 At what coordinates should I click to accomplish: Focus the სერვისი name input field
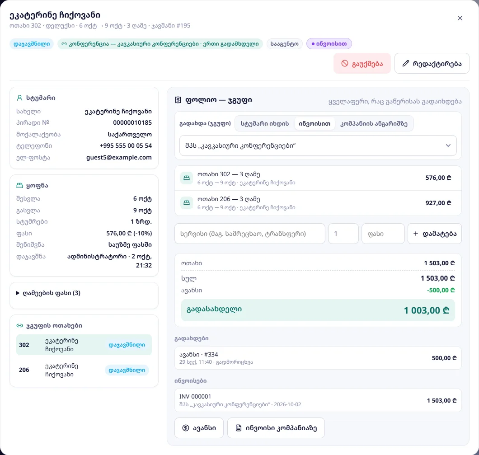(250, 234)
